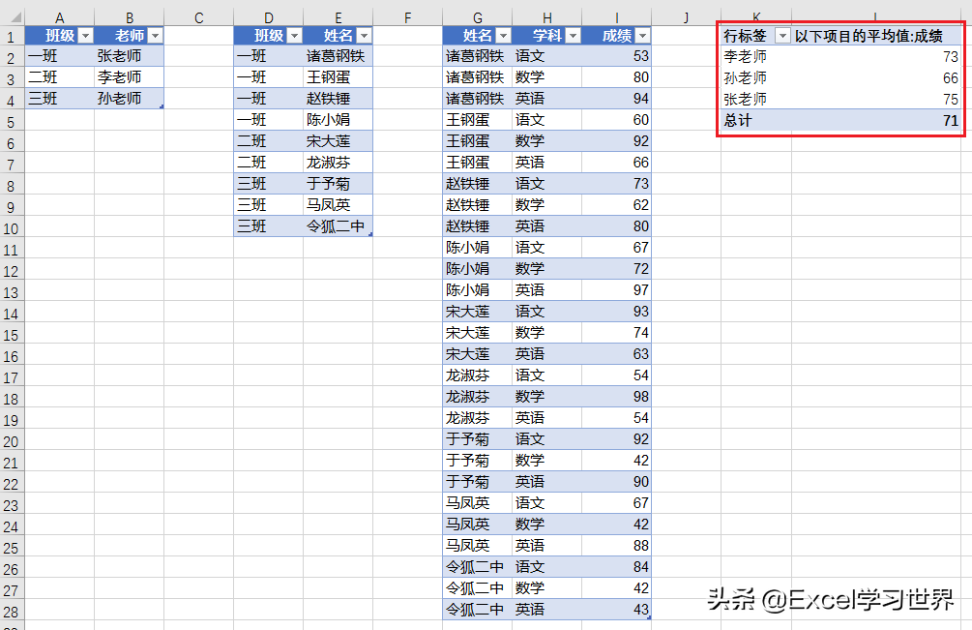Click cell 马凤英 in row 23 of column G
The width and height of the screenshot is (972, 630).
coord(478,503)
